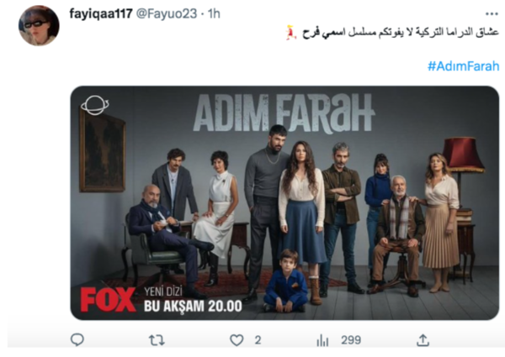Viewport: 505px width, 357px height.
Task: Click the planet logo on the poster corner
Action: 95,105
